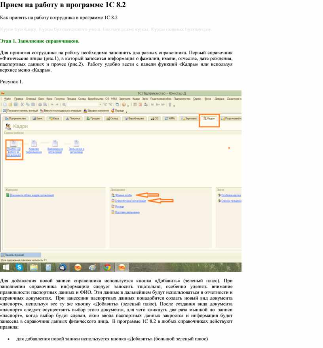Click the Особова картка report icon
This screenshot has height=348, width=323.
[x=219, y=195]
